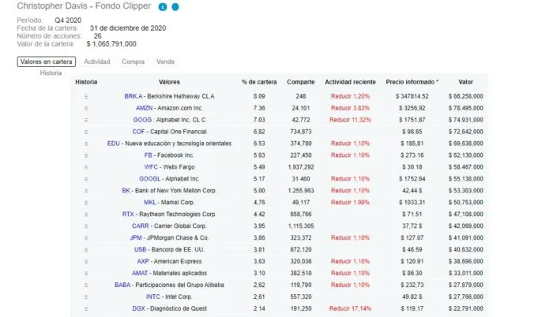553x317 pixels.
Task: Click the info icon beside Fondo Clipper
Action: click(162, 7)
